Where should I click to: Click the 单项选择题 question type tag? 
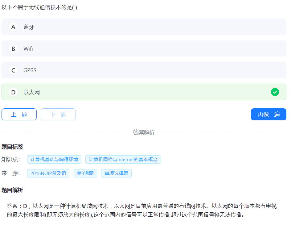pyautogui.click(x=116, y=173)
